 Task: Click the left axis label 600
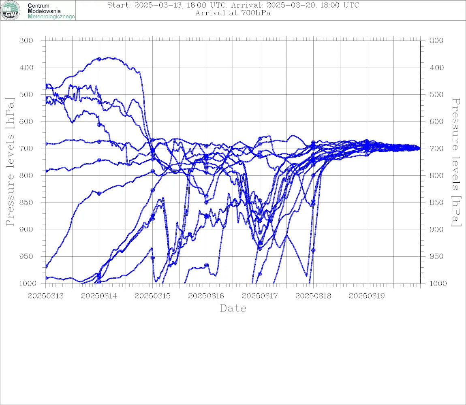pyautogui.click(x=26, y=122)
